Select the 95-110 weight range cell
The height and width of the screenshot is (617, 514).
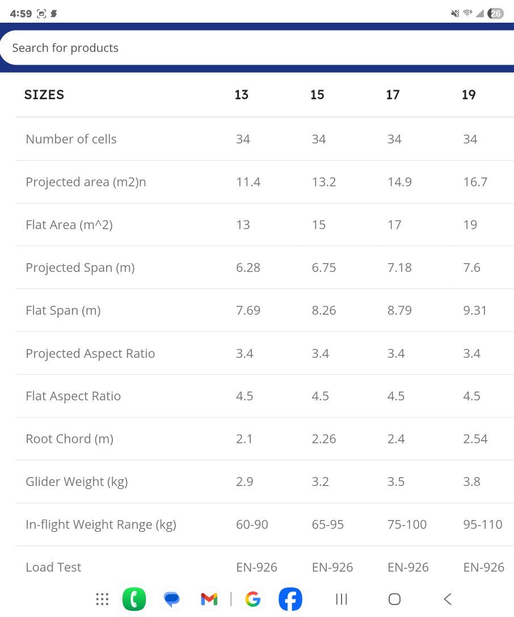tap(483, 525)
